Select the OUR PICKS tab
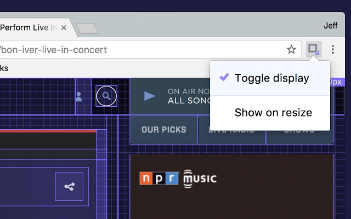The height and width of the screenshot is (219, 351). [x=164, y=130]
